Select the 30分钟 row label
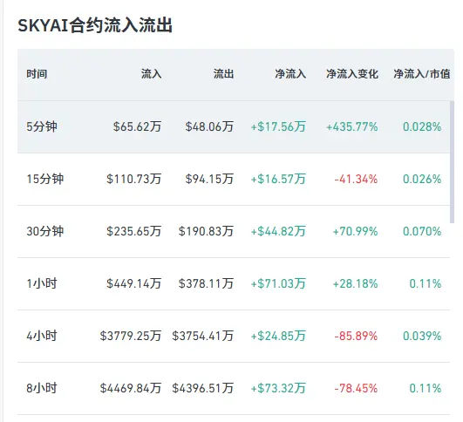Screen dimensions: 463x422 45,231
